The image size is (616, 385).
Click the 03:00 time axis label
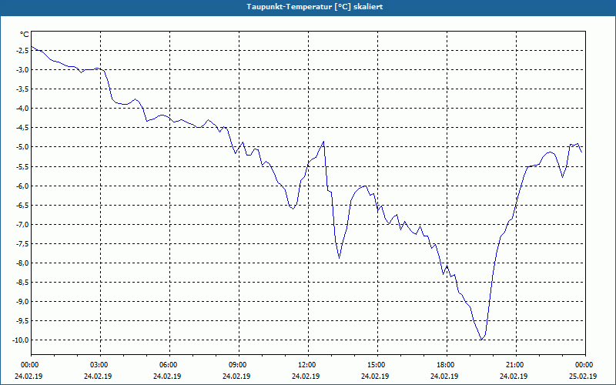tap(99, 365)
